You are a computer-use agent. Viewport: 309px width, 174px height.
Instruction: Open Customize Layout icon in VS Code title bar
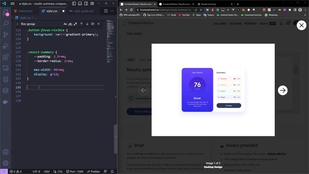point(92,3)
